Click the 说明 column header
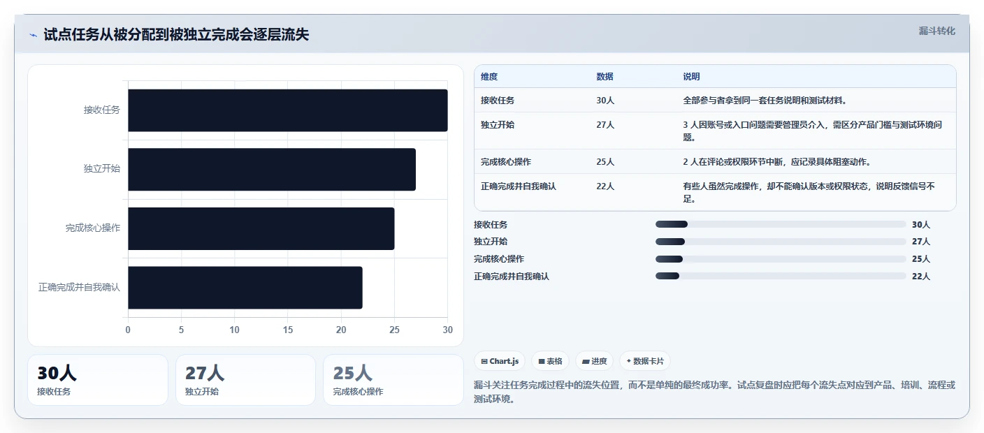The image size is (984, 433). (x=691, y=77)
